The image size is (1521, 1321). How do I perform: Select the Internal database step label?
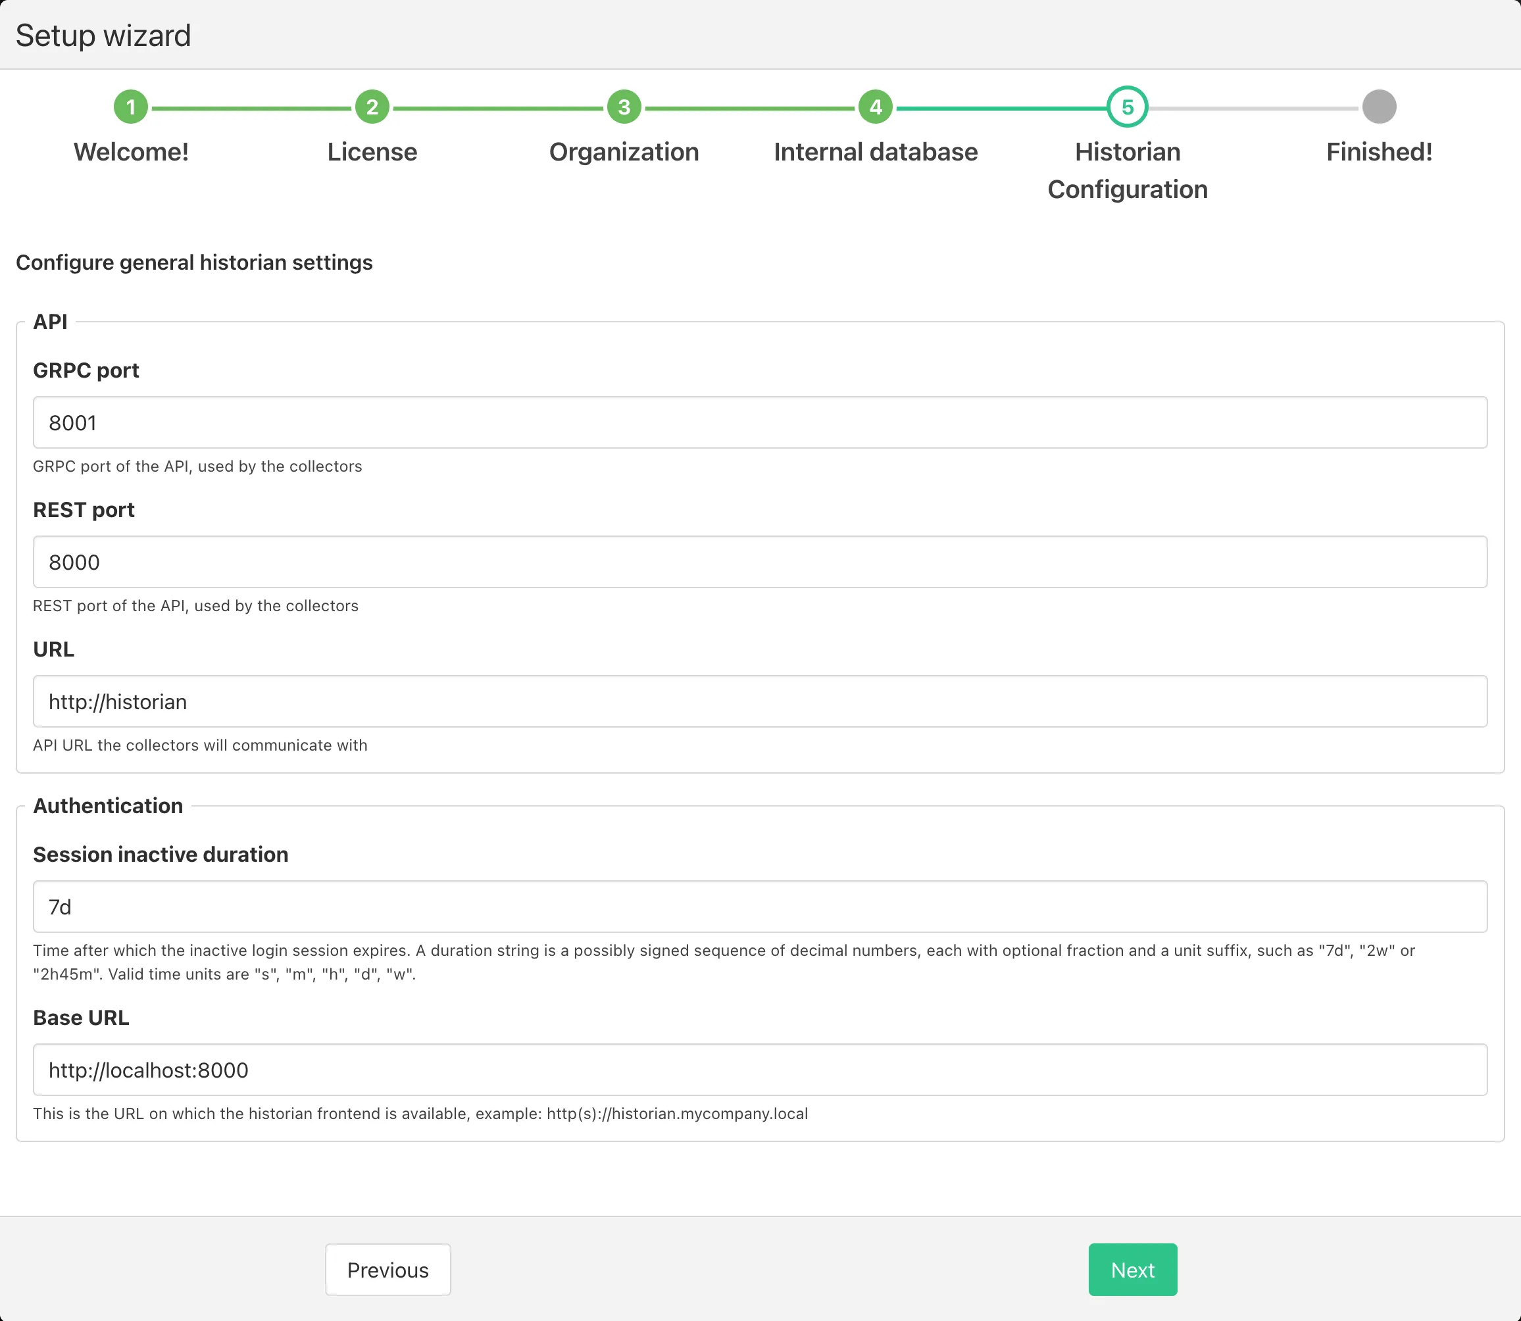tap(875, 152)
